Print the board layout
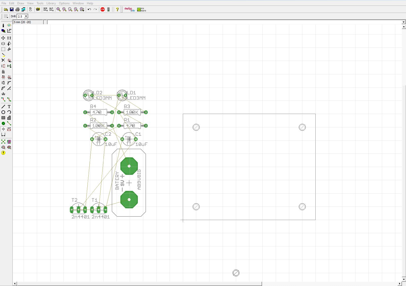Viewport: 406px width, 286px height. point(18,9)
